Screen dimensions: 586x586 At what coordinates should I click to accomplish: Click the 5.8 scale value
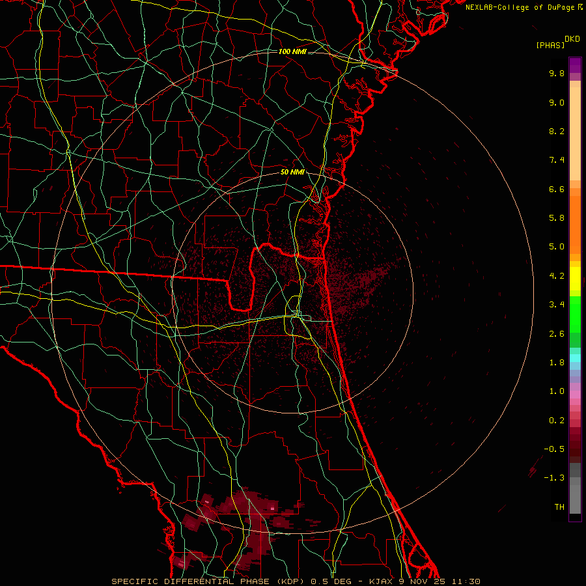point(557,218)
